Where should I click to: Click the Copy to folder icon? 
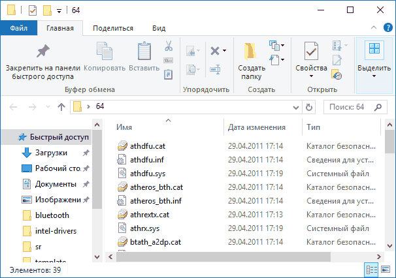click(191, 70)
